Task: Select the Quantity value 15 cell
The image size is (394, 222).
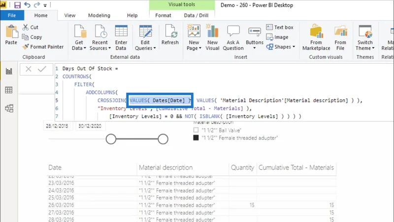Action: click(252, 205)
